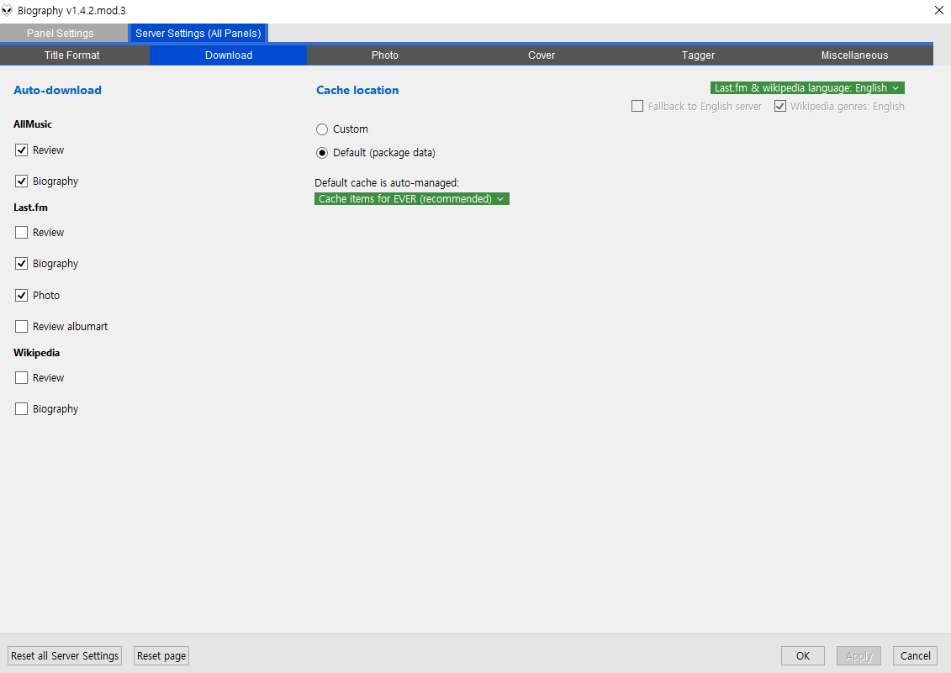Cancel the settings dialog
The height and width of the screenshot is (673, 951).
(915, 656)
